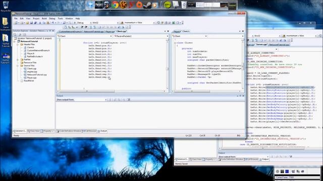Open the Debug menu
The height and width of the screenshot is (181, 323).
(x=52, y=19)
